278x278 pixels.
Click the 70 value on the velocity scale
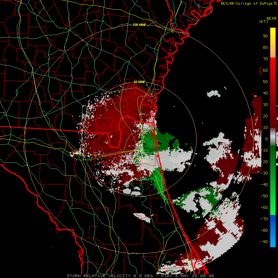point(265,59)
